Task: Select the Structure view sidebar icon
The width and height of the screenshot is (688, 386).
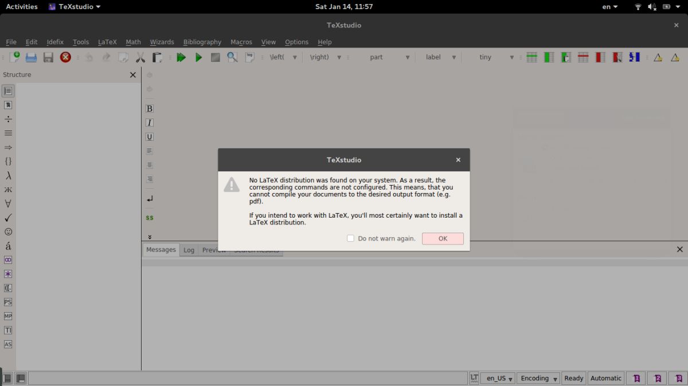Action: [8, 91]
